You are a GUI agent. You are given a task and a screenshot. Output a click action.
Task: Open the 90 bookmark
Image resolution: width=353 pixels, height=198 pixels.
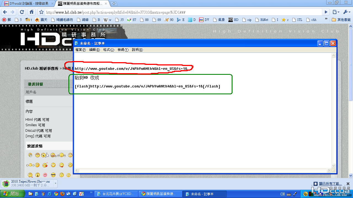(x=169, y=20)
